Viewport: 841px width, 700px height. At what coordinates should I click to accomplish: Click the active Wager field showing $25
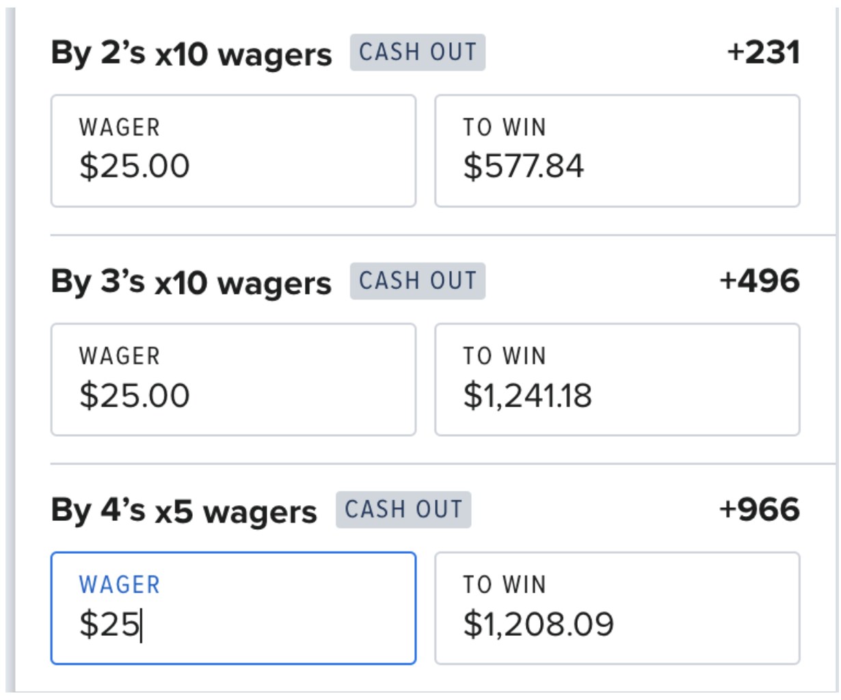[233, 608]
